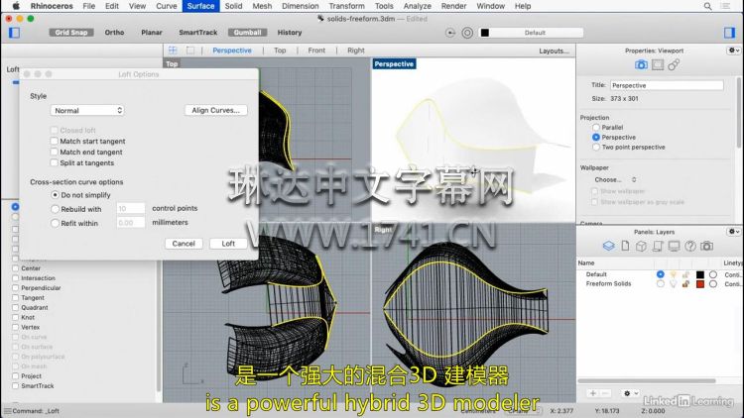Click the command history lines icon
This screenshot has width=744, height=418.
[7, 411]
